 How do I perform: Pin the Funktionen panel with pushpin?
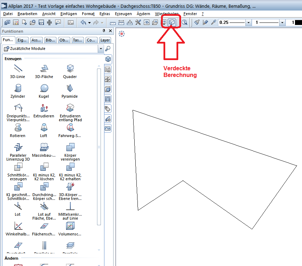[x=104, y=31]
